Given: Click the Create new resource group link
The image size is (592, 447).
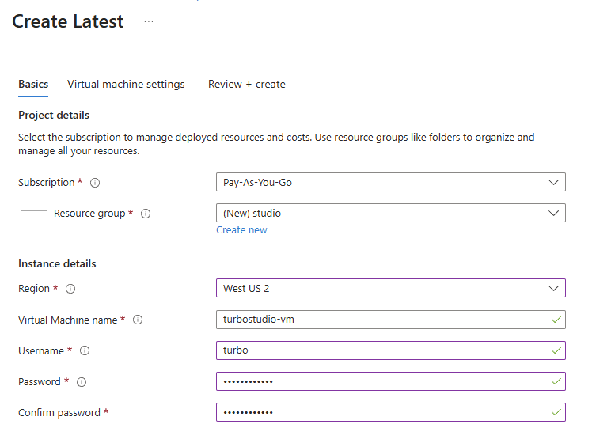Looking at the screenshot, I should point(241,230).
